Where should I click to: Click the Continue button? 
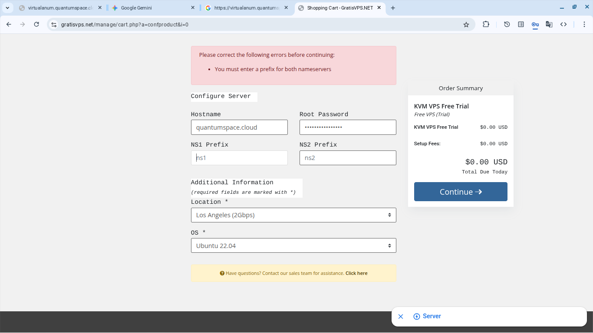[461, 192]
